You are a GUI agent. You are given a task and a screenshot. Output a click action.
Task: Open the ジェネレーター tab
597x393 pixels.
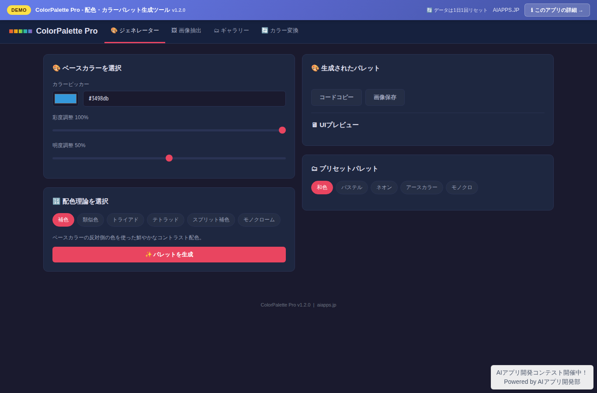pos(135,31)
